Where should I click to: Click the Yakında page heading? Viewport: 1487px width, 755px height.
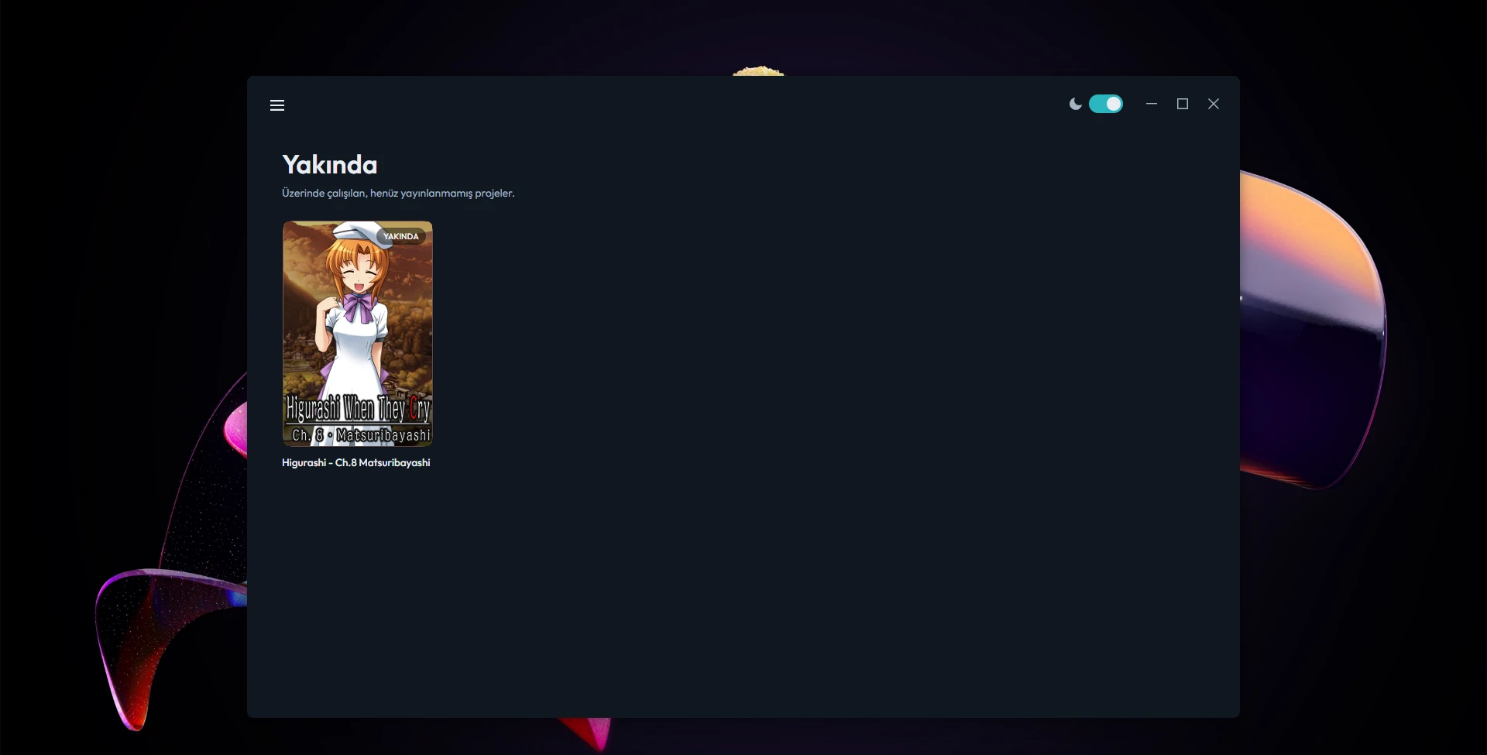point(330,164)
